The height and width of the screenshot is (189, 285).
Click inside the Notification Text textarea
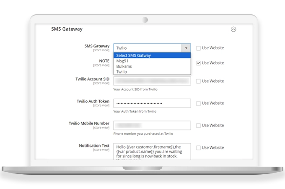tap(152, 152)
